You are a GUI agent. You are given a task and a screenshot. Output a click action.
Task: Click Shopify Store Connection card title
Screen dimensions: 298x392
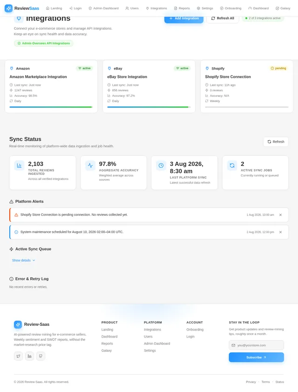(228, 77)
